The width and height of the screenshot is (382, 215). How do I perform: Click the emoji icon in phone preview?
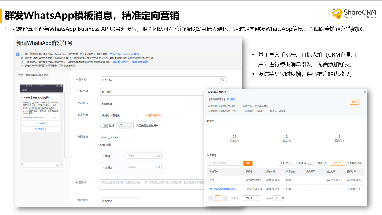[x=57, y=165]
